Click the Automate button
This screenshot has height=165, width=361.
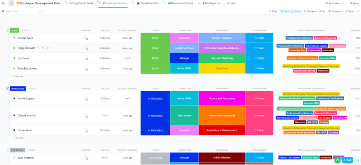(x=332, y=3)
